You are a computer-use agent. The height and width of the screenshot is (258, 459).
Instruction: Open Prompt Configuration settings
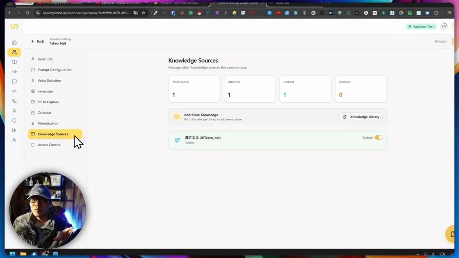54,70
